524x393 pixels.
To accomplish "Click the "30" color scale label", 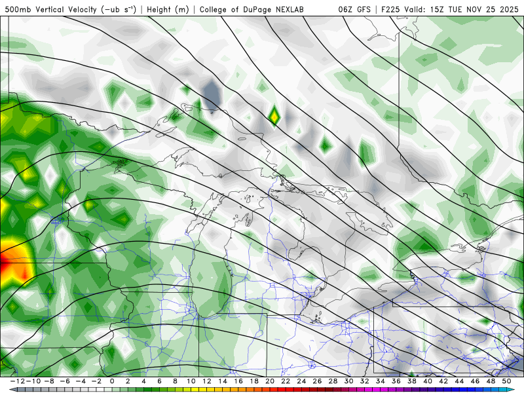I will pyautogui.click(x=349, y=381).
